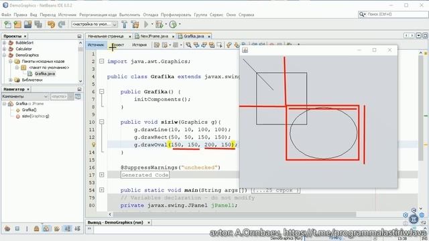Select Grafika.java in the Projects tree
The height and width of the screenshot is (241, 429).
[x=45, y=74]
